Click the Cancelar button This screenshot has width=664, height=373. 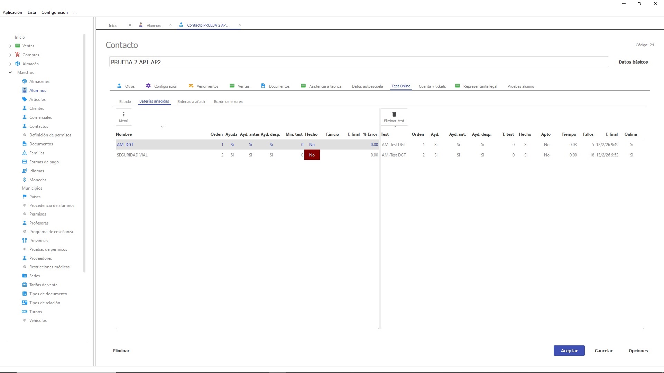point(603,351)
